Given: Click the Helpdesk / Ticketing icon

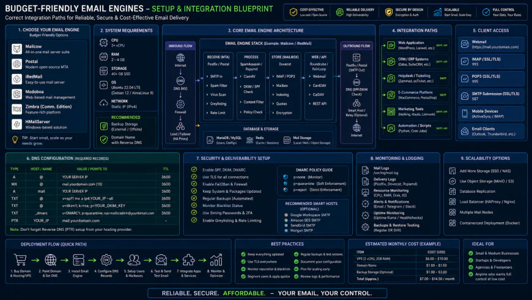Looking at the screenshot, I should tap(391, 78).
